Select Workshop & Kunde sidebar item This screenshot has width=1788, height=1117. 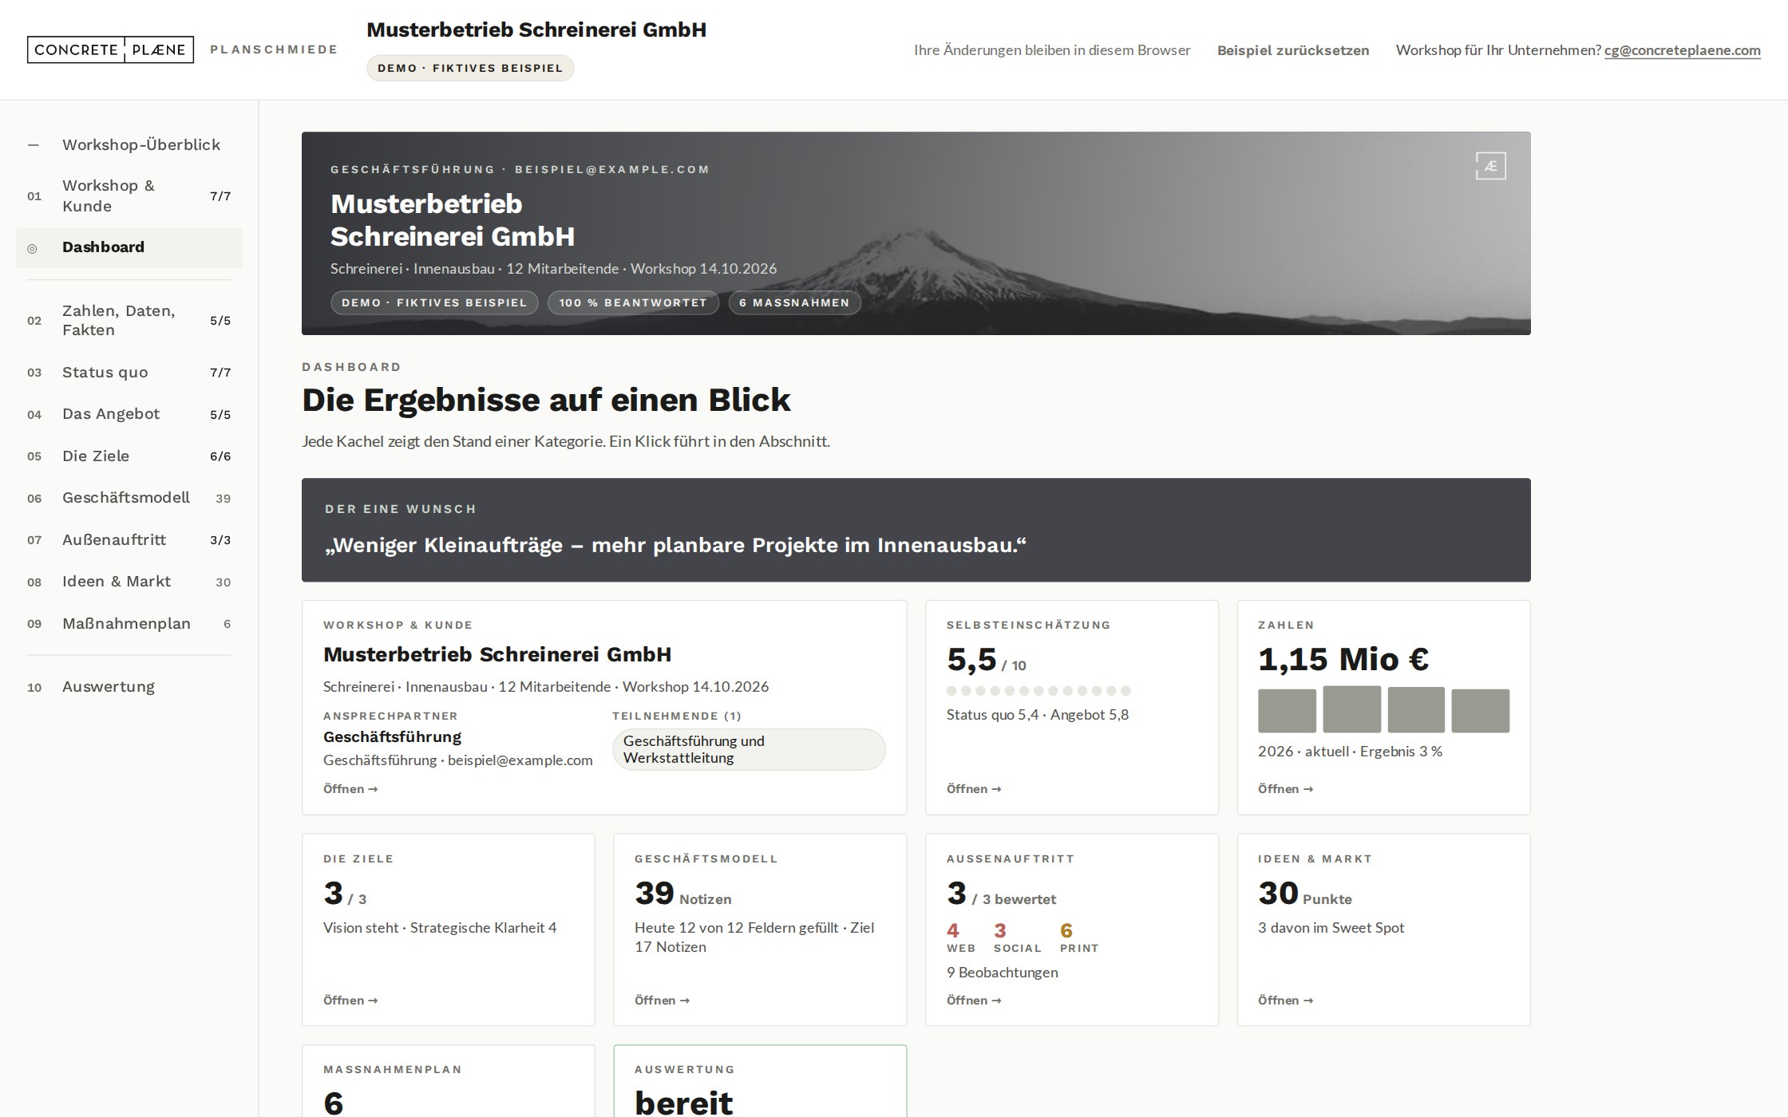(129, 195)
